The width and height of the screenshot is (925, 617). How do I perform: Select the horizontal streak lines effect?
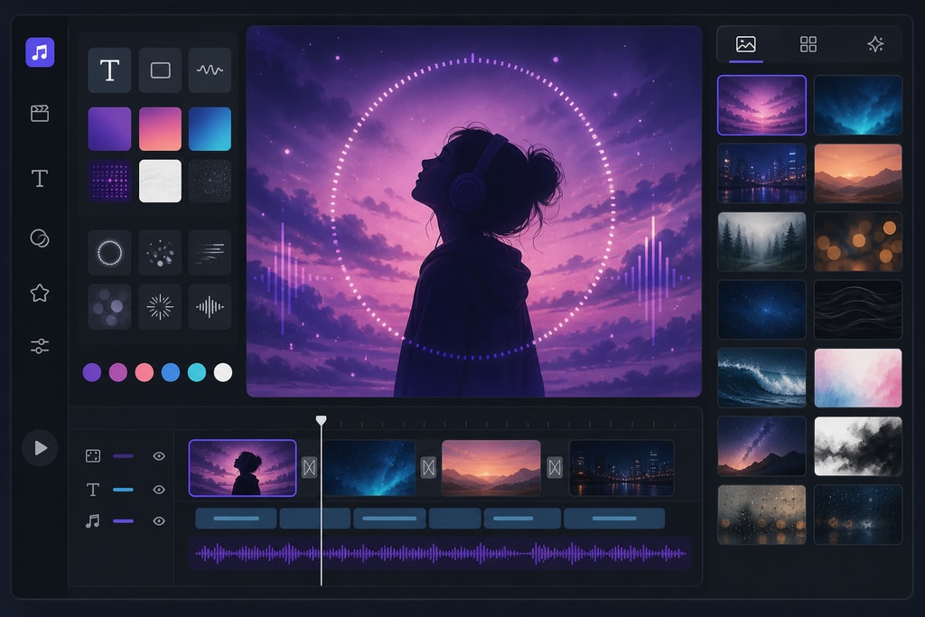[x=210, y=253]
